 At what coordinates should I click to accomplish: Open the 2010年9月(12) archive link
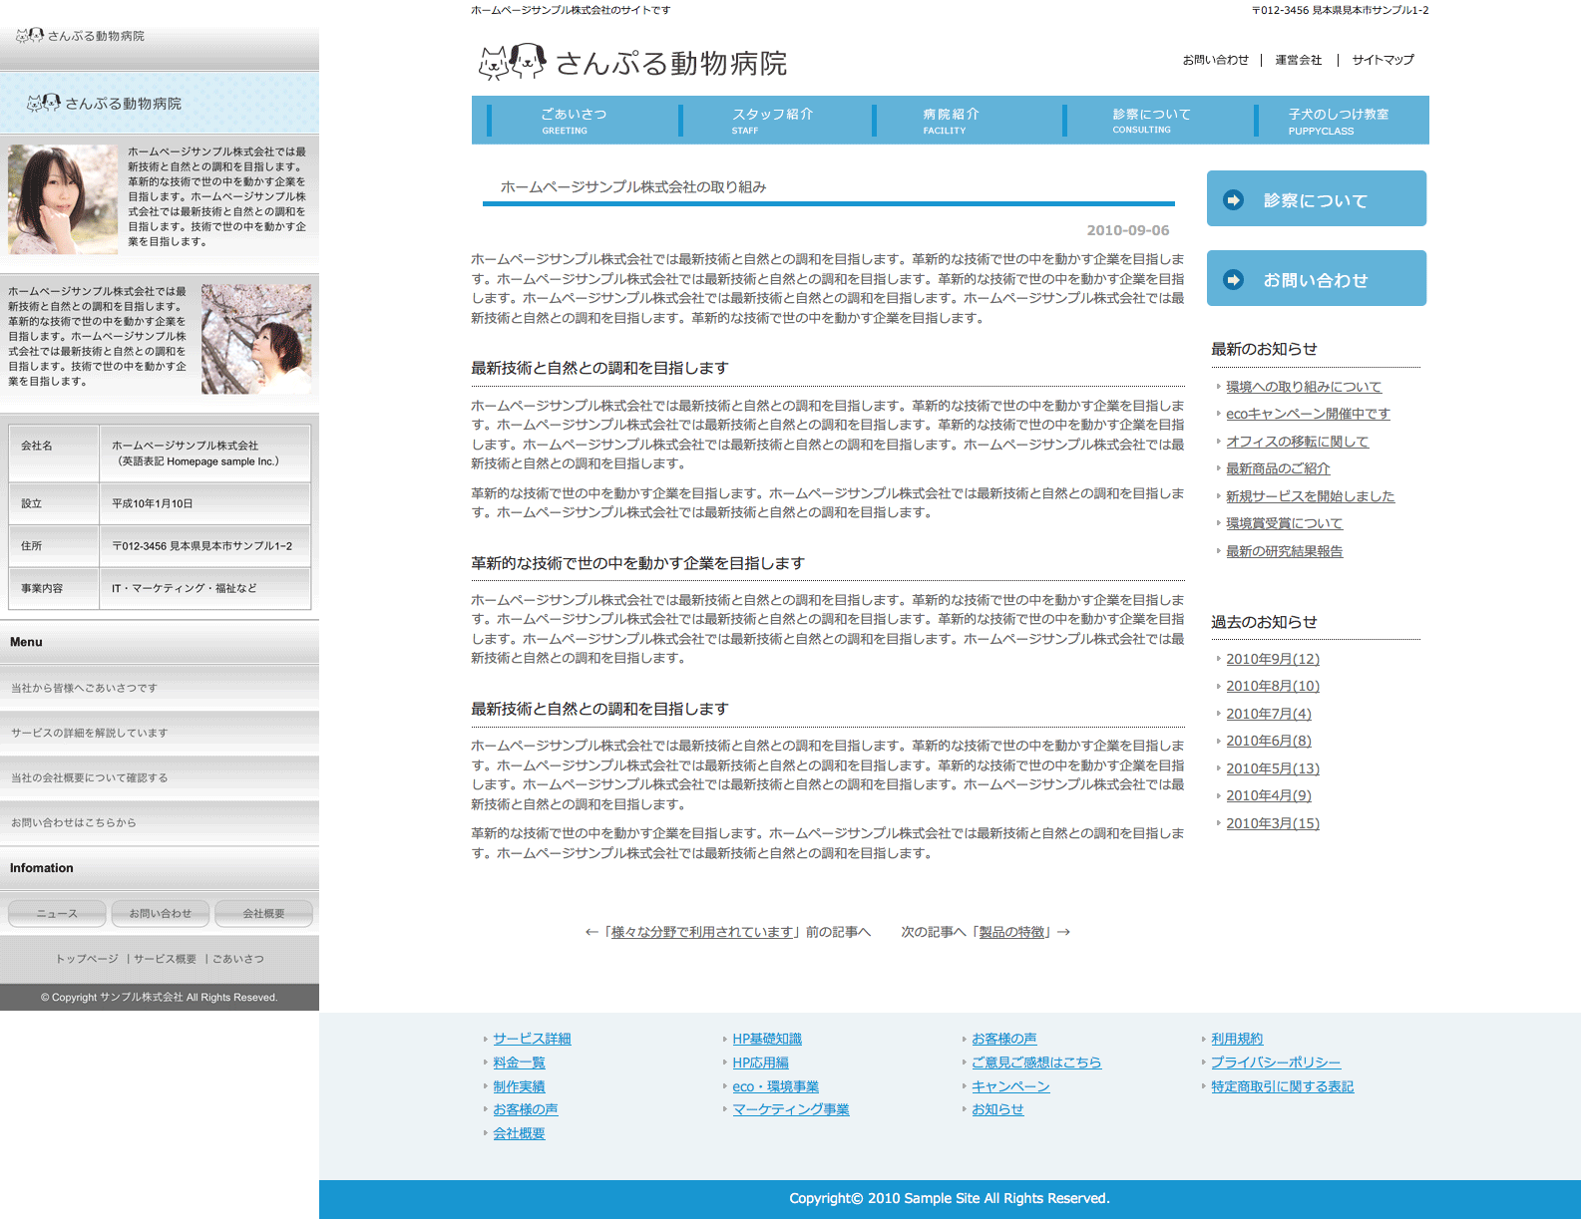pos(1272,659)
